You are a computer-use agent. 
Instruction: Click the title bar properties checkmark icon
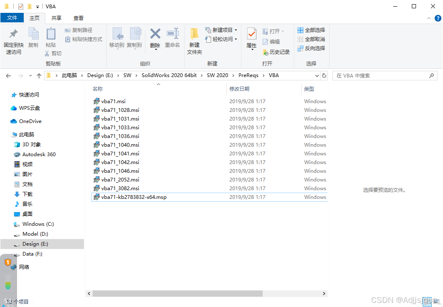21,6
